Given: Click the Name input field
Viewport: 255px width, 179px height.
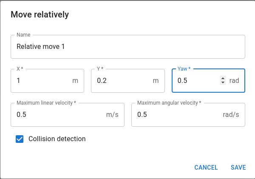Looking at the screenshot, I should (128, 47).
